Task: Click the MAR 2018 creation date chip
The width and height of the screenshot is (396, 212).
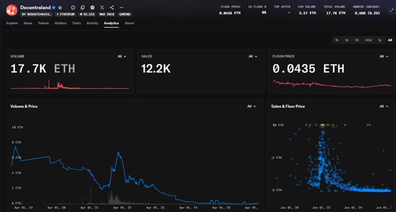Action: [106, 15]
